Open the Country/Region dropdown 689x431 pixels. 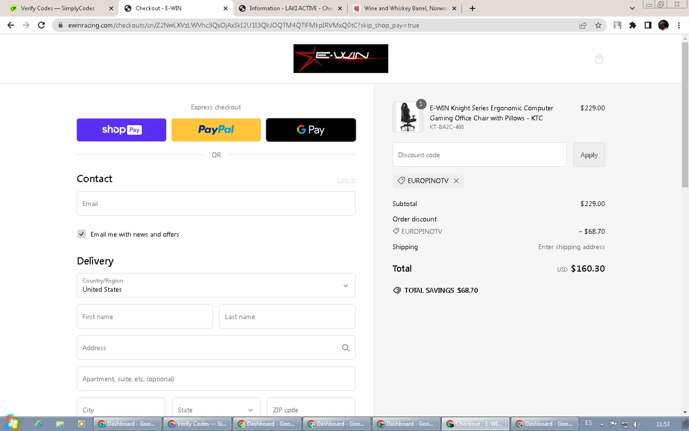(x=216, y=285)
